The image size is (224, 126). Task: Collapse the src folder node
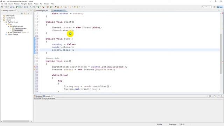click(6, 24)
